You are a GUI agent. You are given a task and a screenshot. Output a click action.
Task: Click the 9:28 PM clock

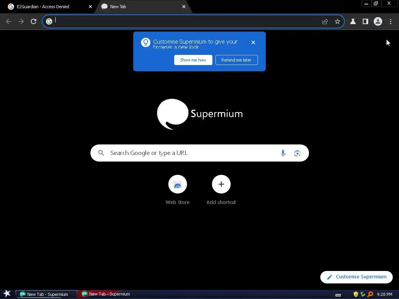(385, 294)
